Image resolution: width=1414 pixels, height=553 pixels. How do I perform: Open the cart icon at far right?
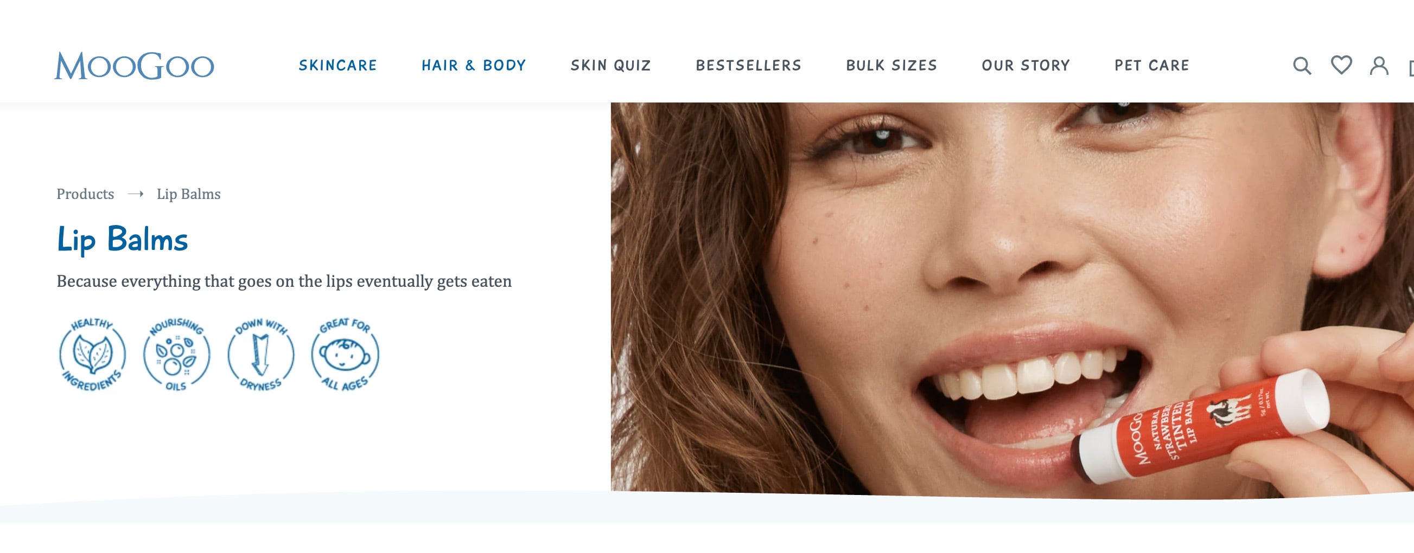(x=1411, y=68)
